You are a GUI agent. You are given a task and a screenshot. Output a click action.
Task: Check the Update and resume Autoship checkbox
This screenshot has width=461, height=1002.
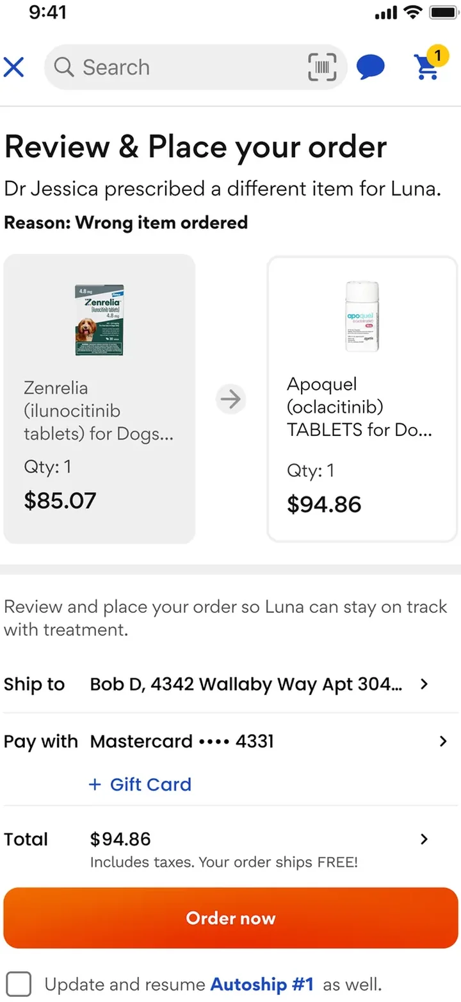[19, 983]
